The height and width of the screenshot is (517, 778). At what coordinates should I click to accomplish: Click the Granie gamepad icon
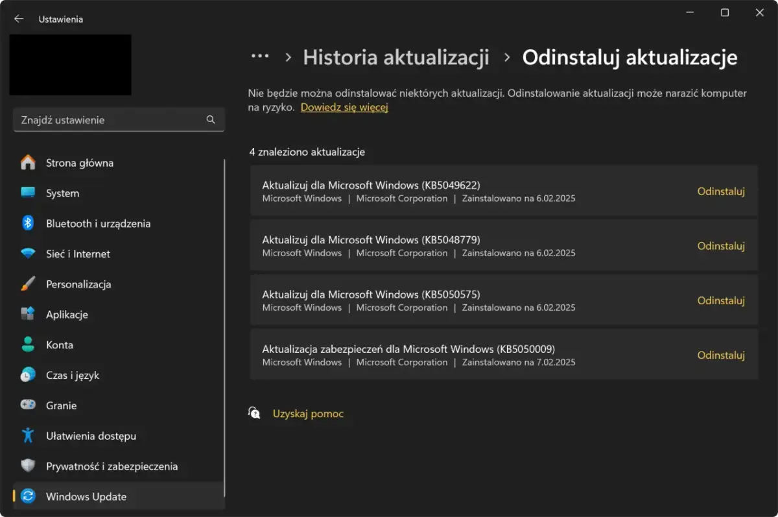coord(29,405)
